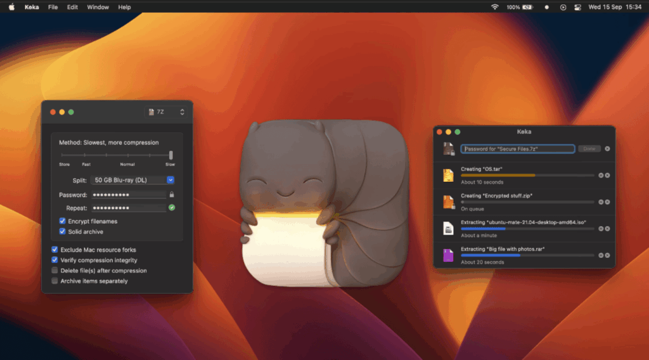Focus the Password field in compression window
The height and width of the screenshot is (360, 649).
coord(129,195)
